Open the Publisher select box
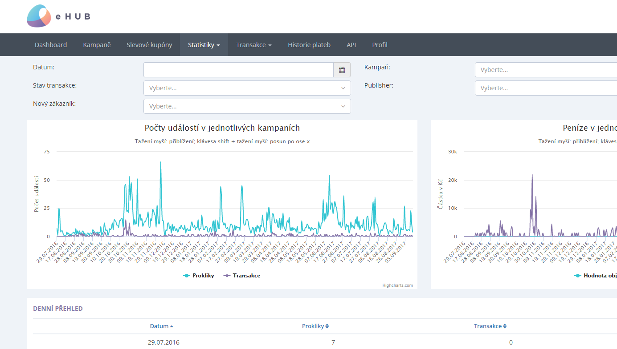The width and height of the screenshot is (617, 349). 546,88
